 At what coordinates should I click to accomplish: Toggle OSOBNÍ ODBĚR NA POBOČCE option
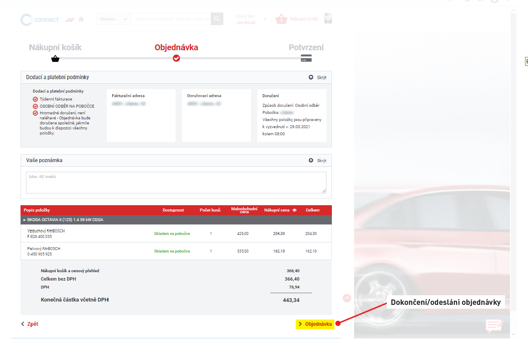point(35,106)
